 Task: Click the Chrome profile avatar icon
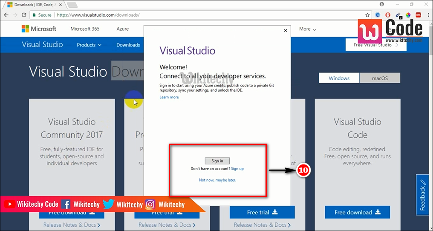(381, 4)
